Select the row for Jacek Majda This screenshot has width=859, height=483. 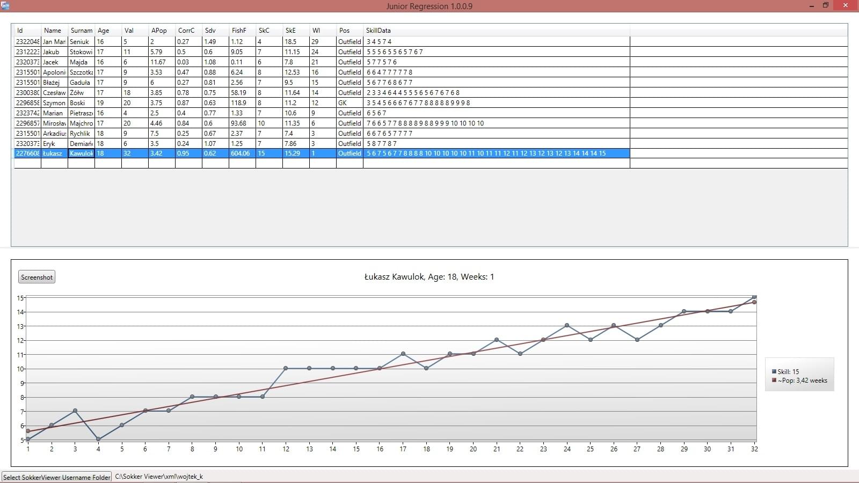point(215,62)
